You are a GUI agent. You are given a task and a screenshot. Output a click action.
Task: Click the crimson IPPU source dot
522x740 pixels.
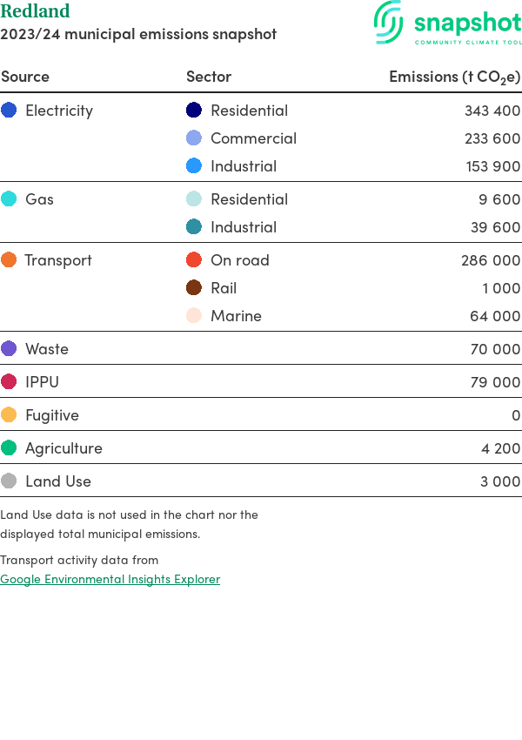9,382
